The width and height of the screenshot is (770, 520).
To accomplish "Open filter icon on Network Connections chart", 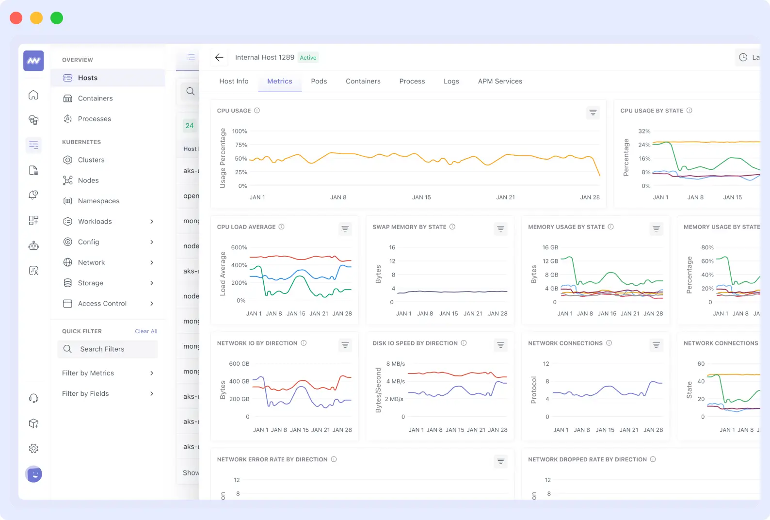I will click(x=656, y=345).
